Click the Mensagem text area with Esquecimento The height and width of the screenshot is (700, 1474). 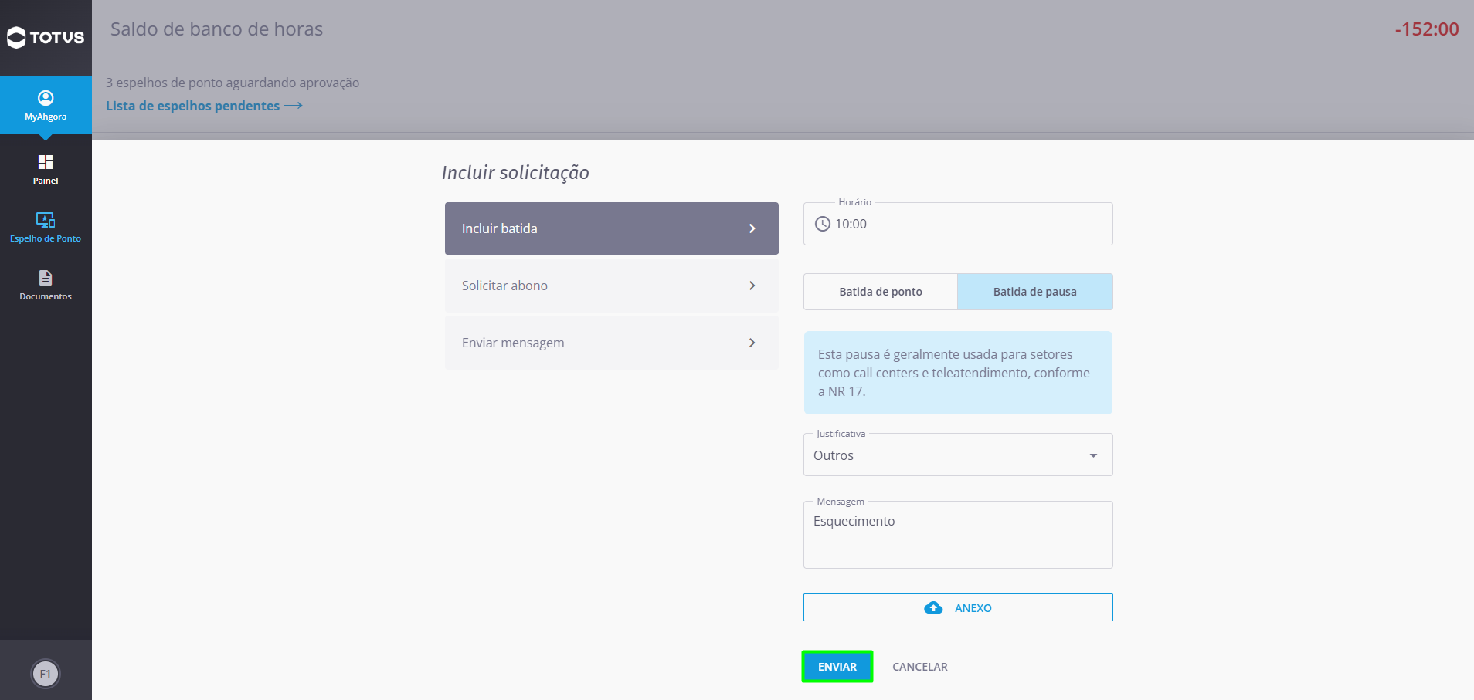(x=958, y=535)
